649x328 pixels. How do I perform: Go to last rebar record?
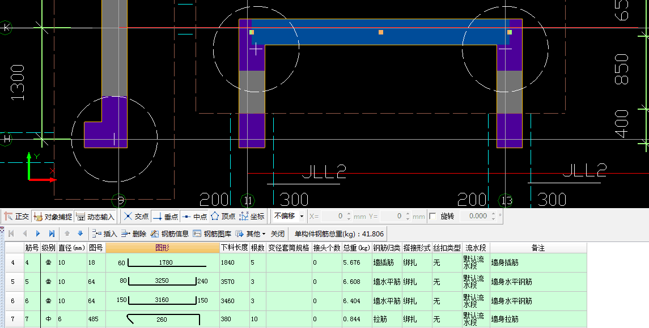[52, 234]
